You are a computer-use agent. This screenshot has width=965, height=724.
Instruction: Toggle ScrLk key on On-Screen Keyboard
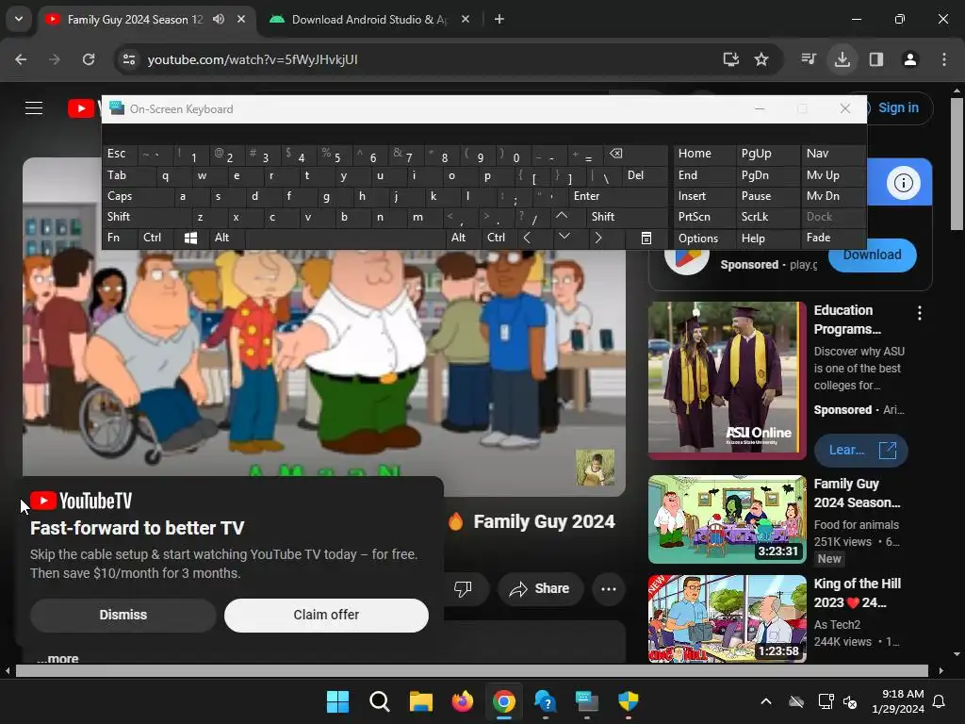point(767,217)
